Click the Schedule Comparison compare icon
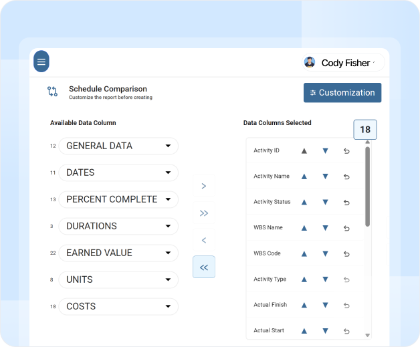Screen dimensions: 420x347 (52, 92)
